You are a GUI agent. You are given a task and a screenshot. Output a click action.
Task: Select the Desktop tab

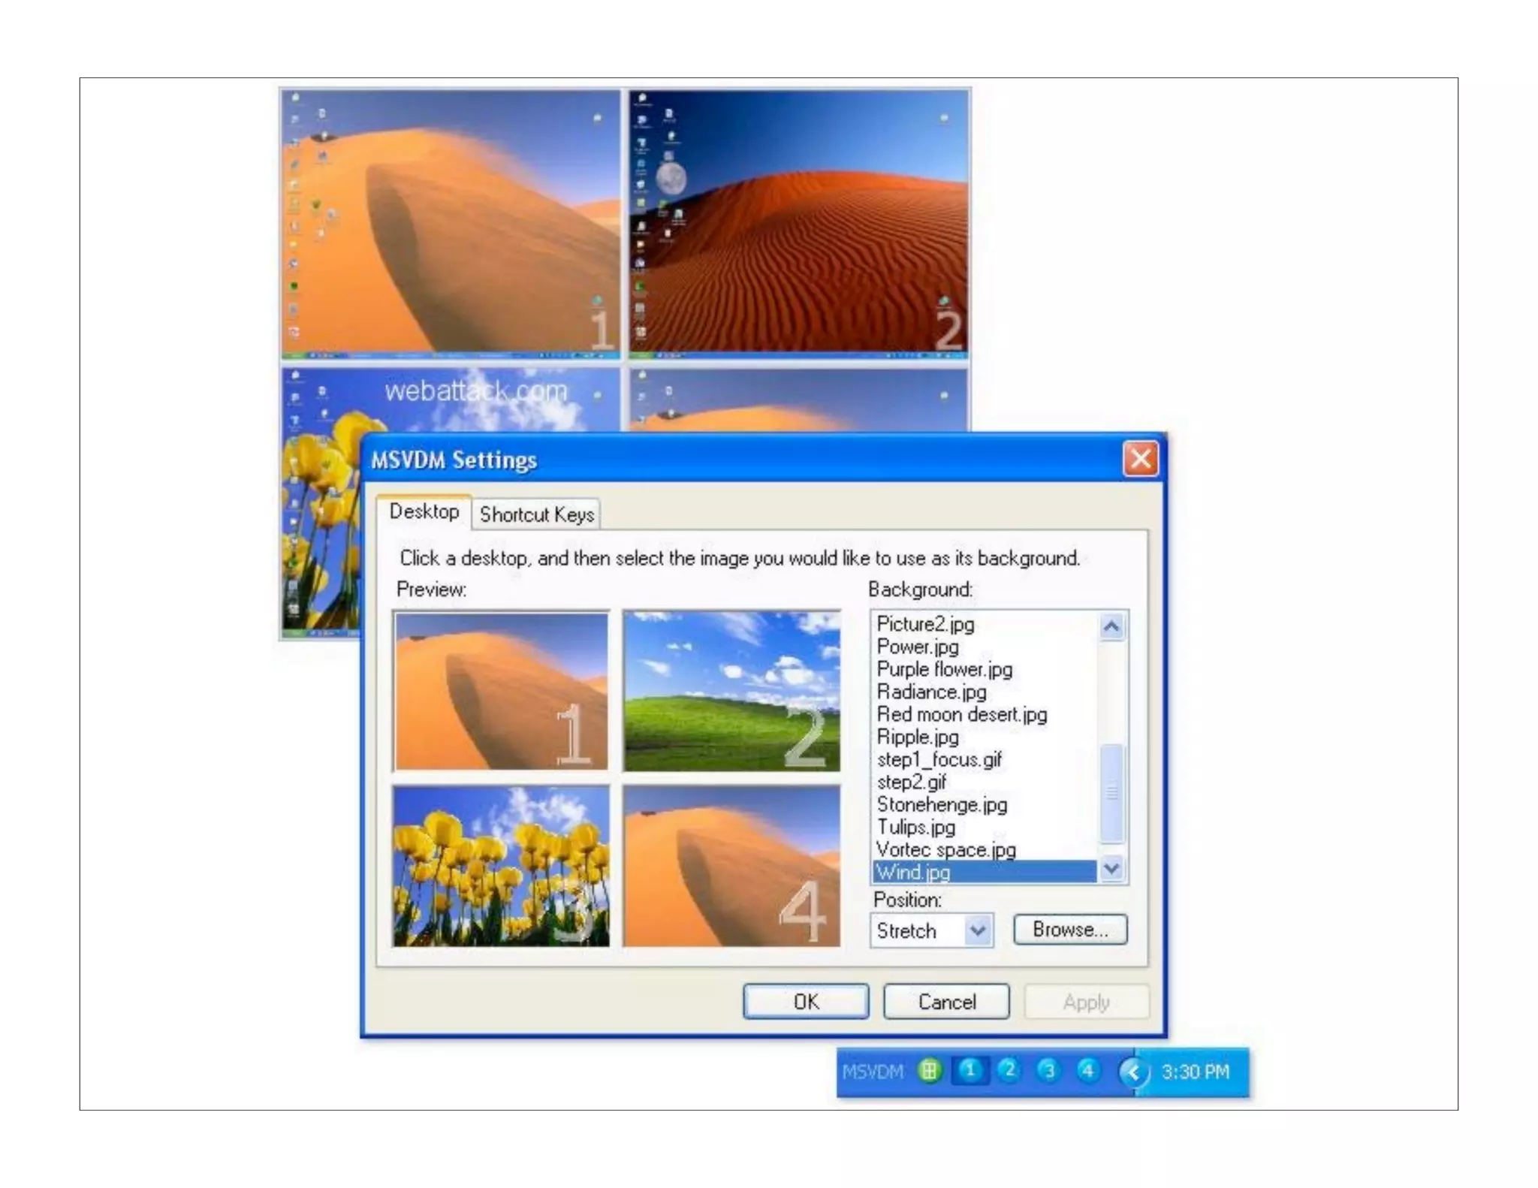point(424,511)
